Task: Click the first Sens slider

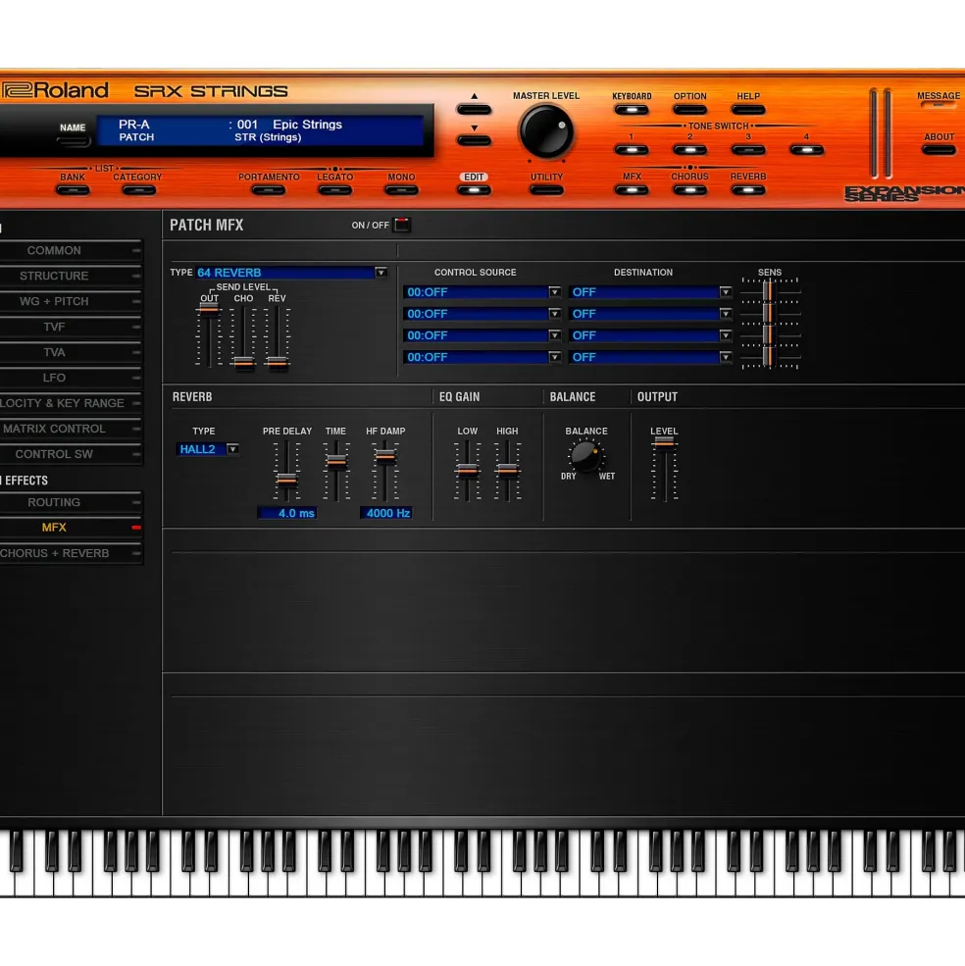Action: tap(769, 291)
